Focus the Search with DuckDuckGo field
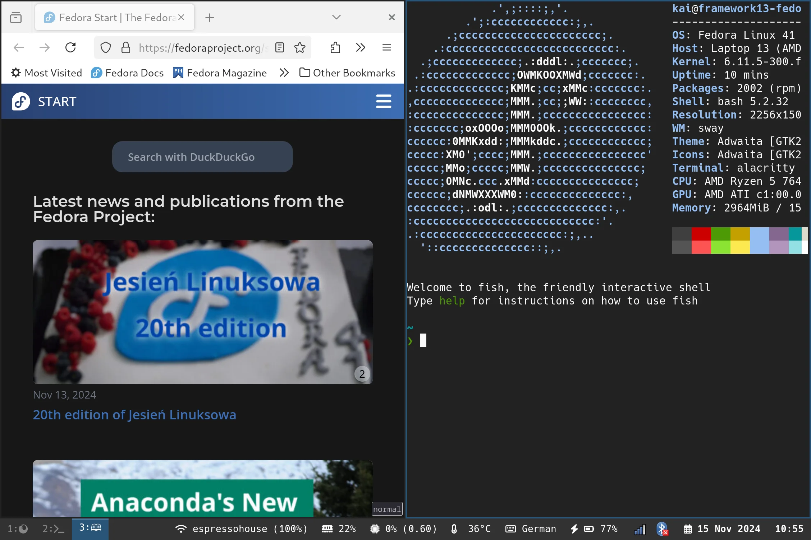The width and height of the screenshot is (811, 540). point(202,157)
